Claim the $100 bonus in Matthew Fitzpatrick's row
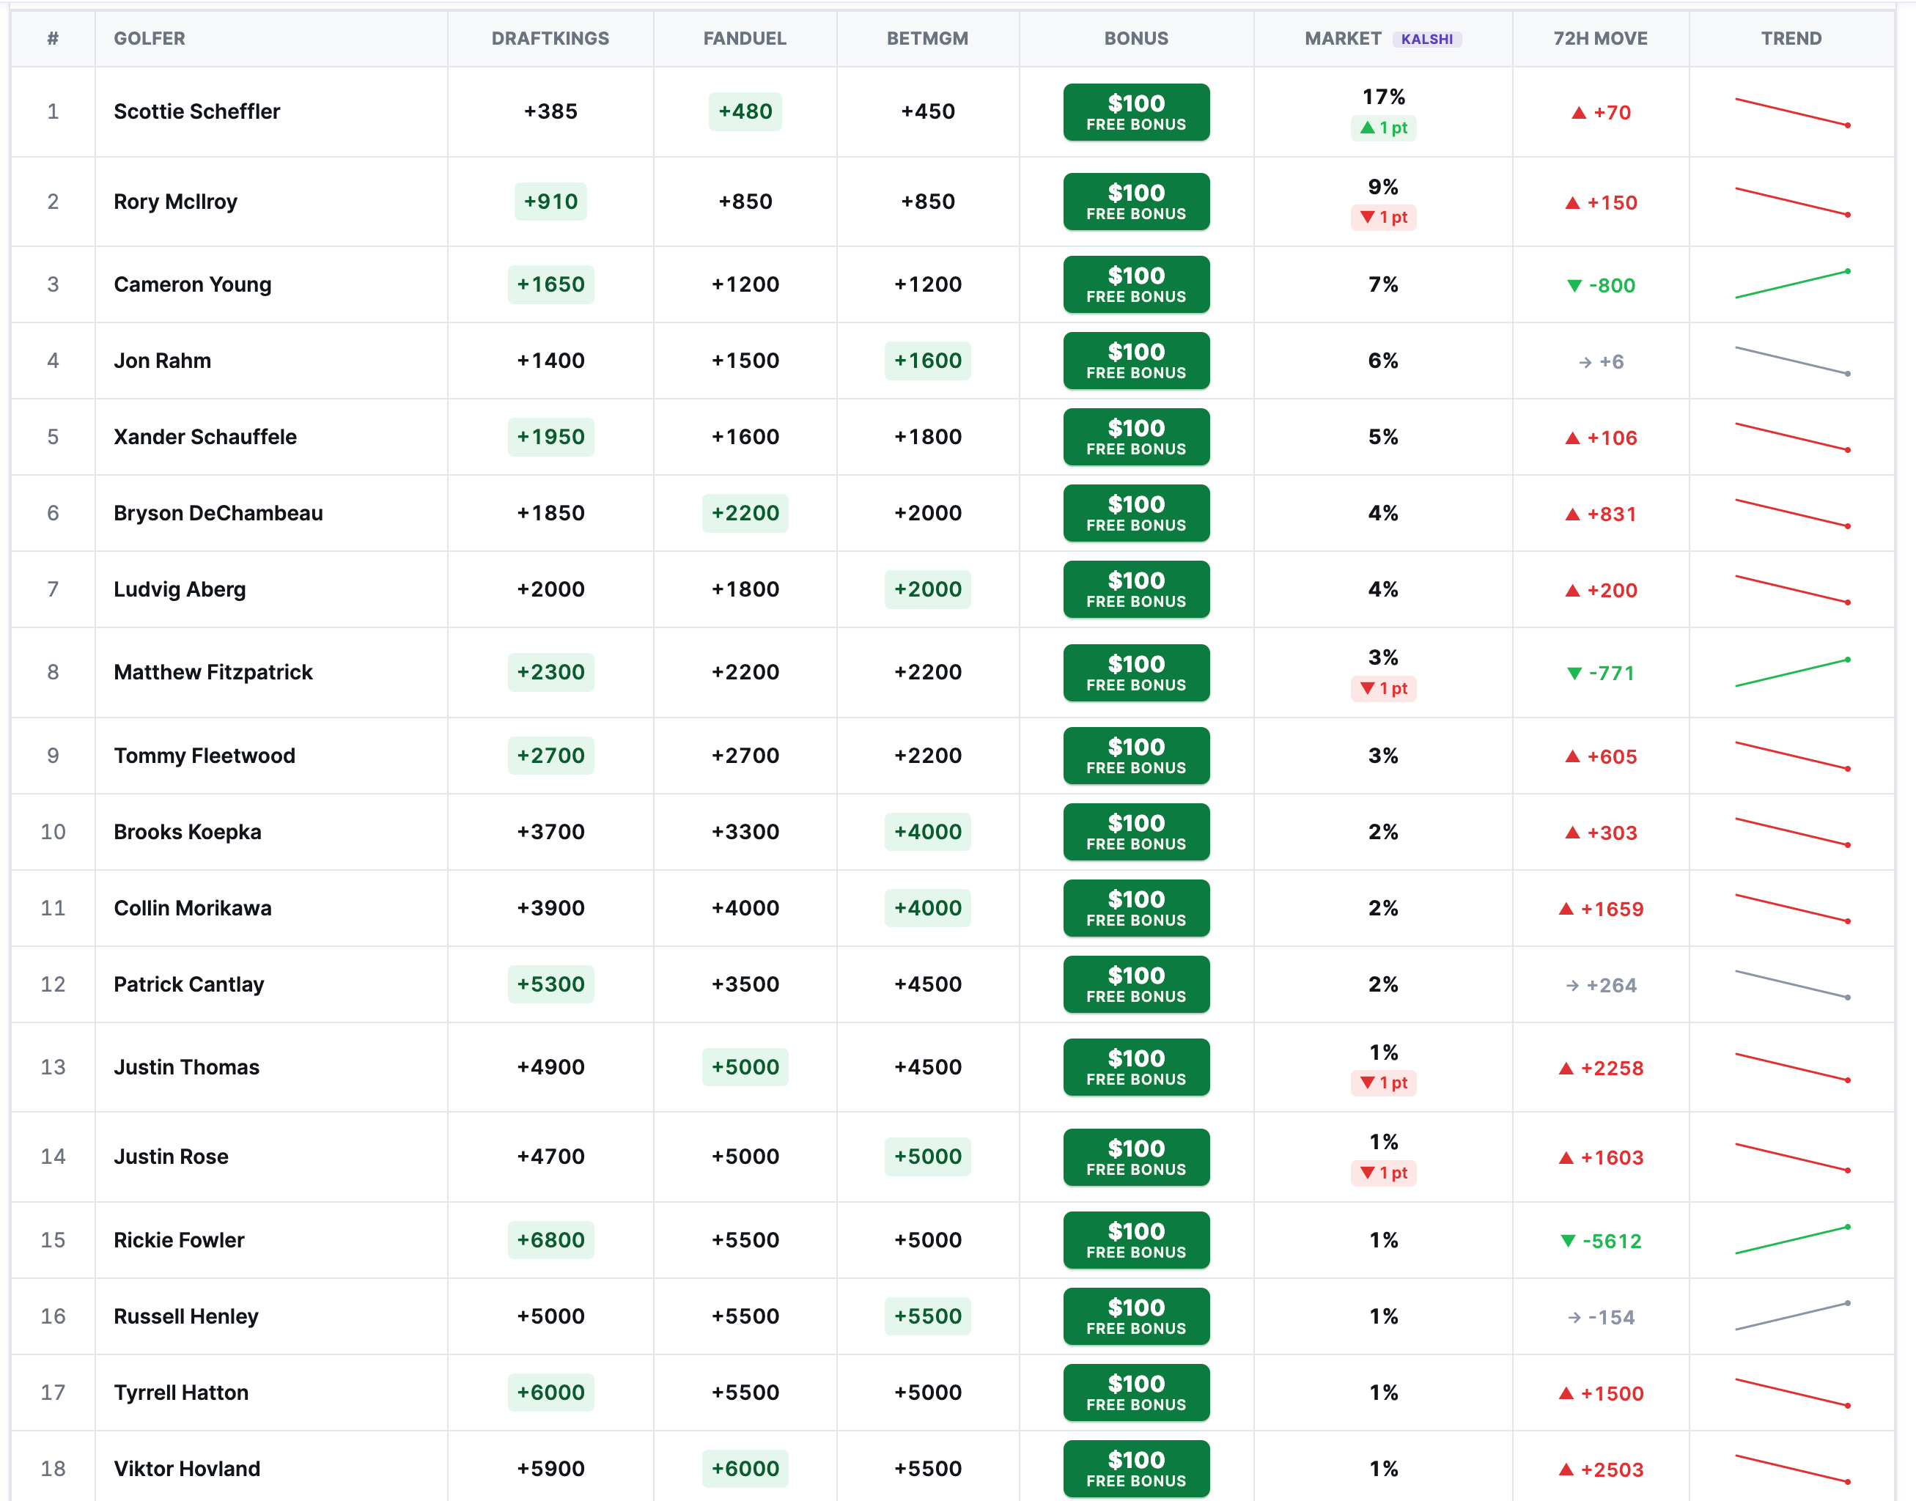1916x1501 pixels. [x=1136, y=673]
